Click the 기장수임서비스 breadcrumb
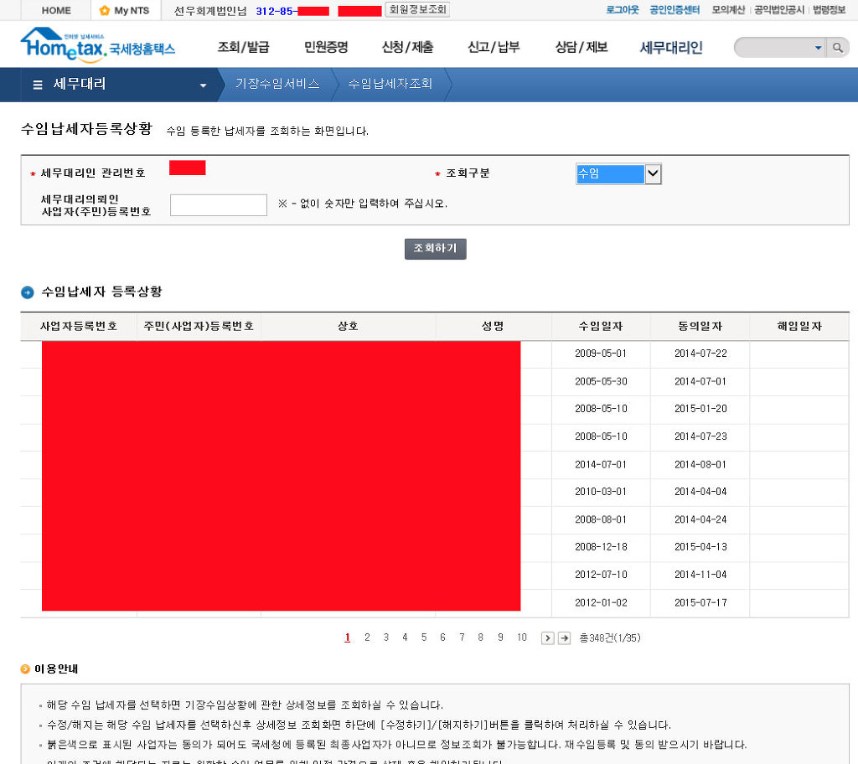858x764 pixels. (277, 84)
